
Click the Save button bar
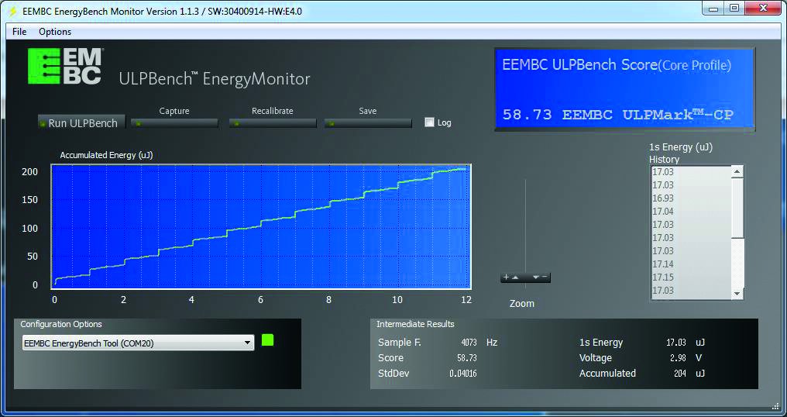coord(368,123)
